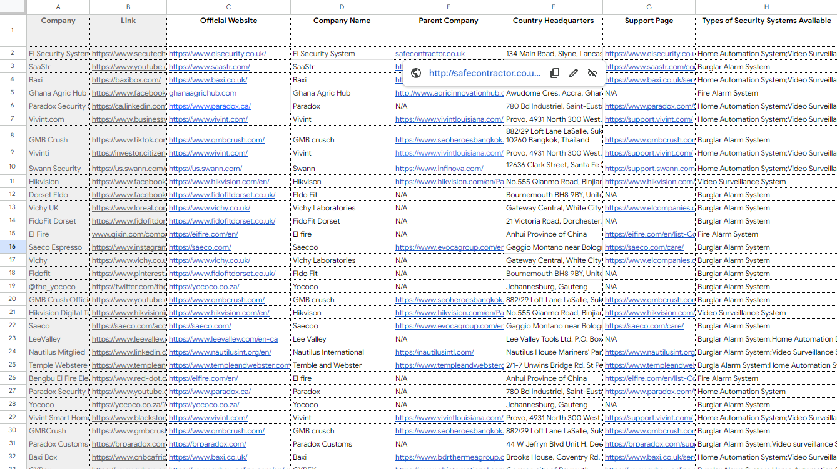
Task: Open https://www.baxi.co.uk/ link in the Baxi row
Action: [208, 80]
